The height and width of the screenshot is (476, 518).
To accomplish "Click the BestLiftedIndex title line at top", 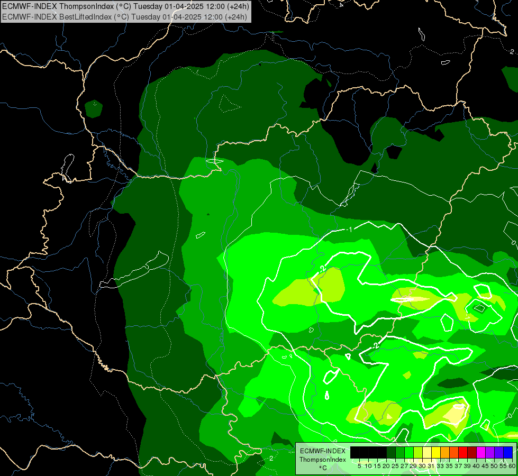I will 124,16.
